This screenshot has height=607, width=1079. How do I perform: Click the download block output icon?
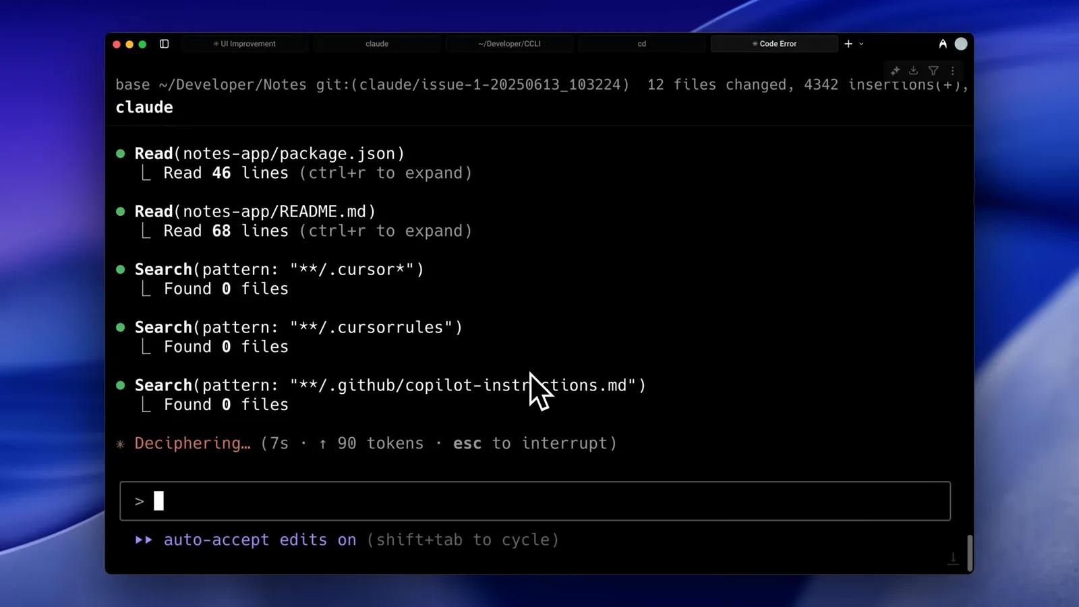(914, 71)
